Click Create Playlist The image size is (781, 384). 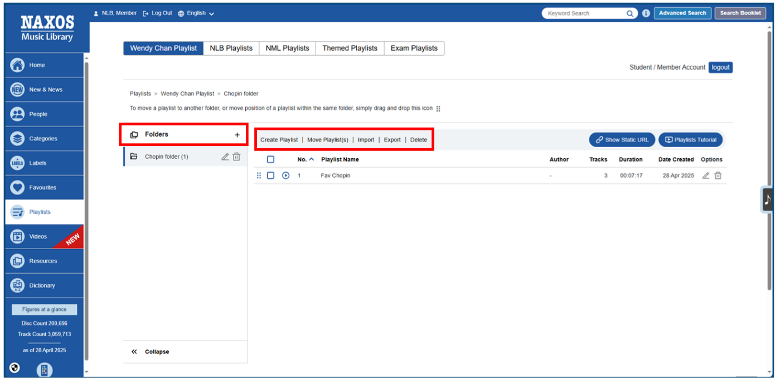[279, 140]
